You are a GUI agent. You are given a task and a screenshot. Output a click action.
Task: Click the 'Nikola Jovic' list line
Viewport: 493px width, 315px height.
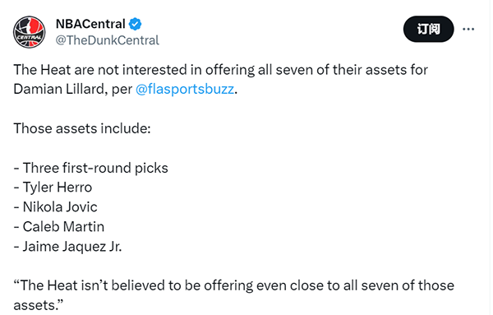[x=55, y=207]
